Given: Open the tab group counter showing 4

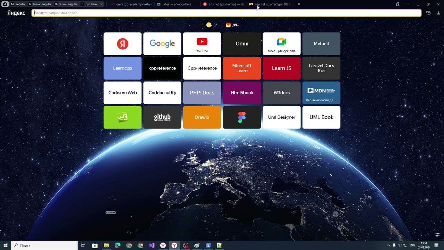Looking at the screenshot, I should [5, 4].
